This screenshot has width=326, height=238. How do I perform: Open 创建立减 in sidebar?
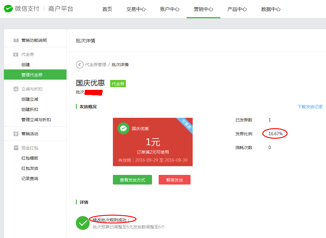pyautogui.click(x=30, y=99)
